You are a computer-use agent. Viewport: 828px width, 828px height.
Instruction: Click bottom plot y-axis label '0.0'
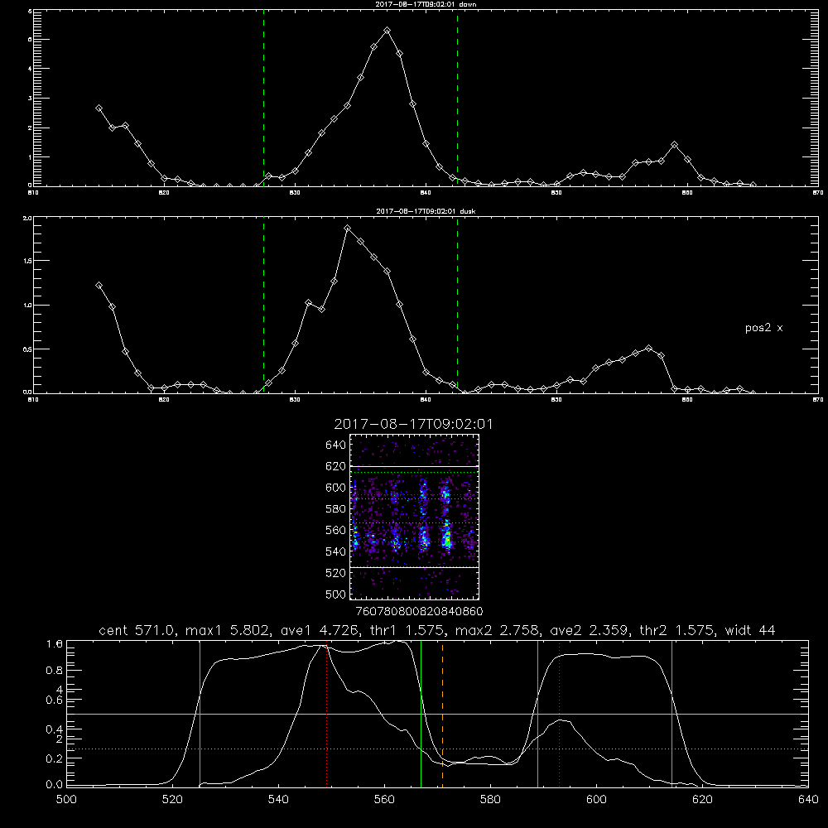point(55,785)
